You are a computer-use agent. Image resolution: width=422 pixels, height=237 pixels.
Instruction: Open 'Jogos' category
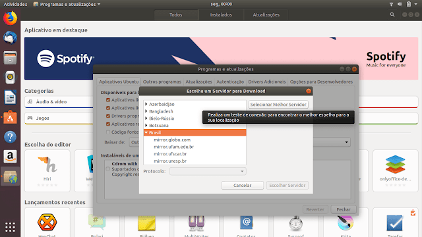point(59,118)
